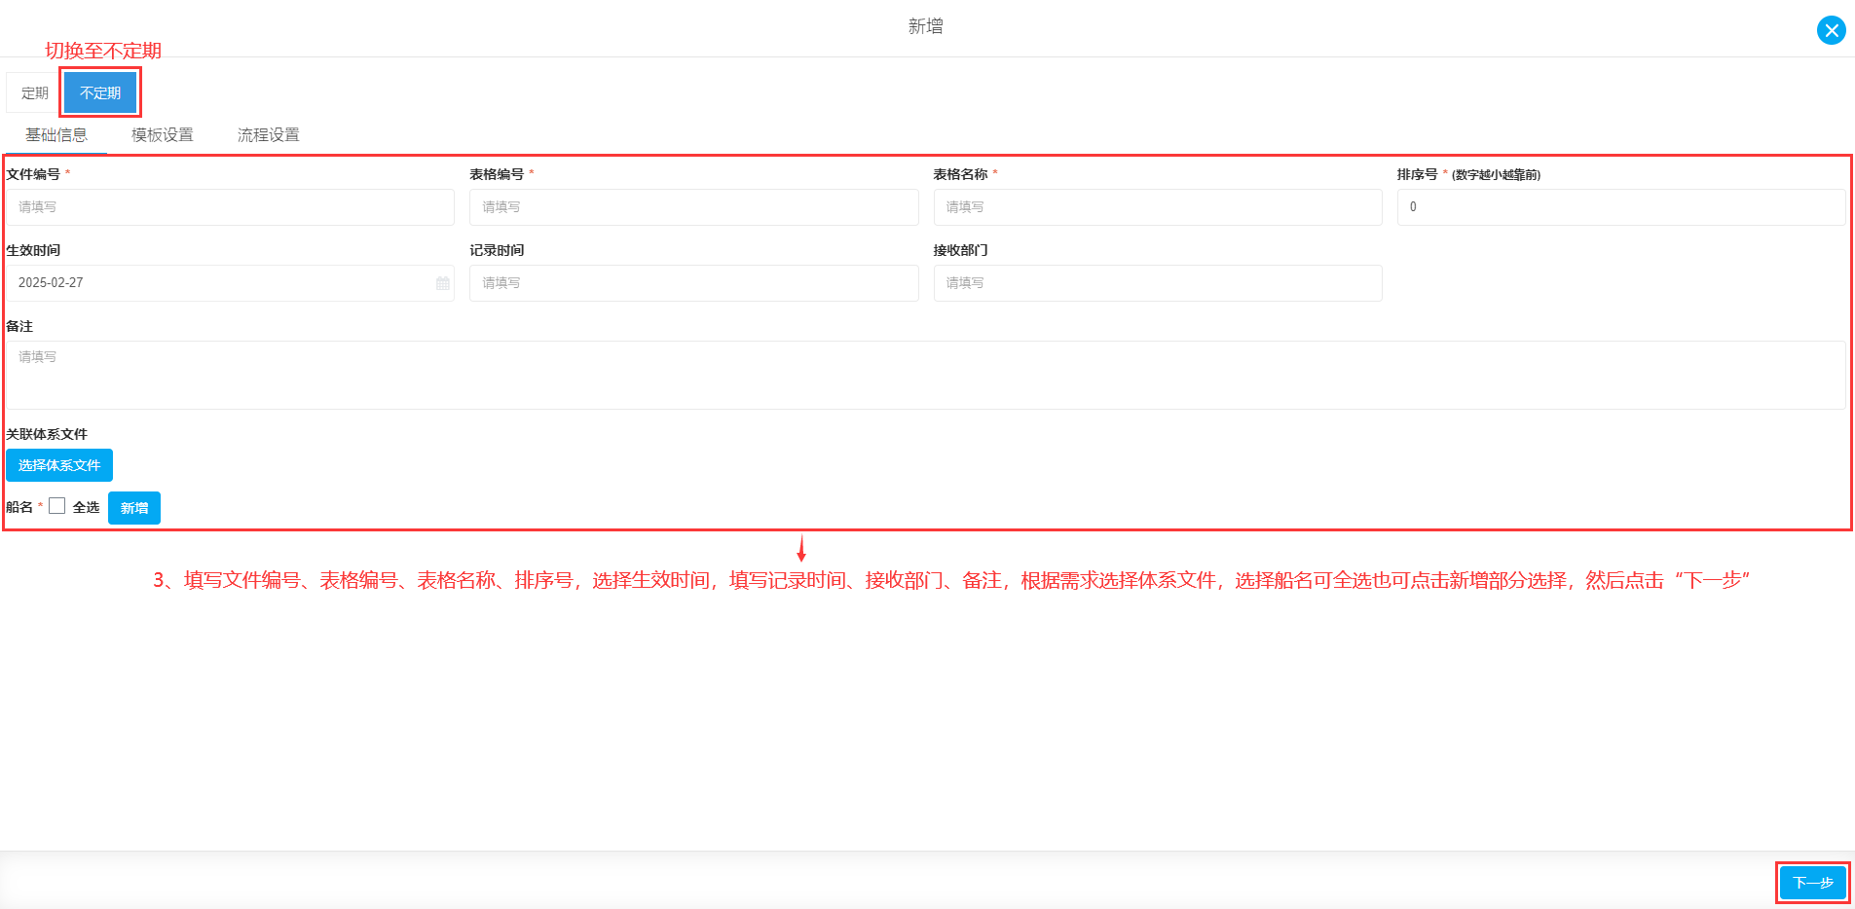Click the 新增 button next to 全选
This screenshot has width=1855, height=909.
tap(134, 508)
